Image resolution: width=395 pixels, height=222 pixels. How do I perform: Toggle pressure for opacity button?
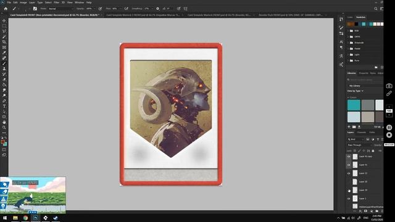[100, 9]
